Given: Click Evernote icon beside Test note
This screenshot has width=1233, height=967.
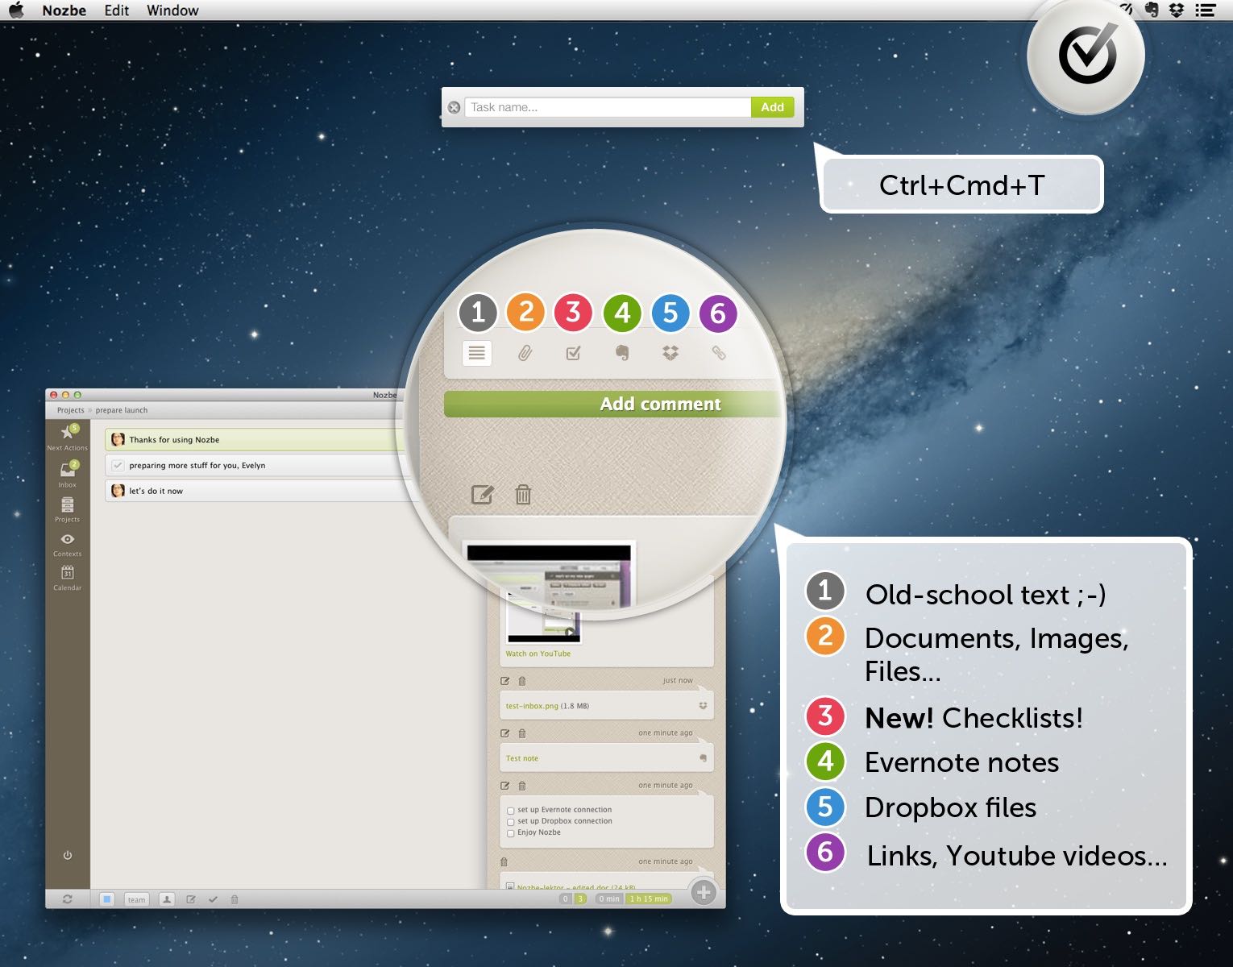Looking at the screenshot, I should tap(703, 758).
